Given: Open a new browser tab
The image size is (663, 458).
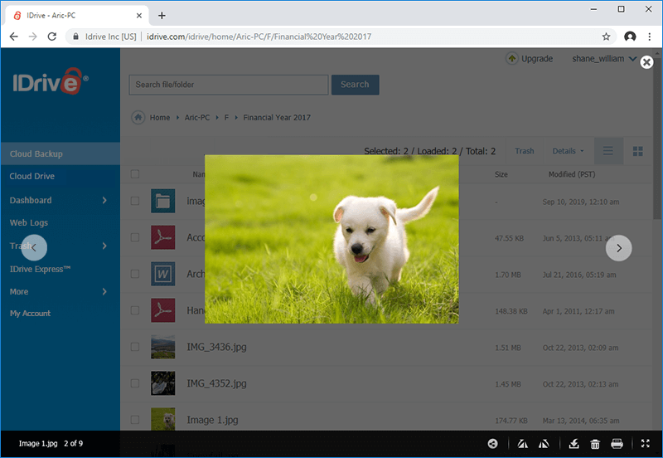Looking at the screenshot, I should click(x=162, y=16).
